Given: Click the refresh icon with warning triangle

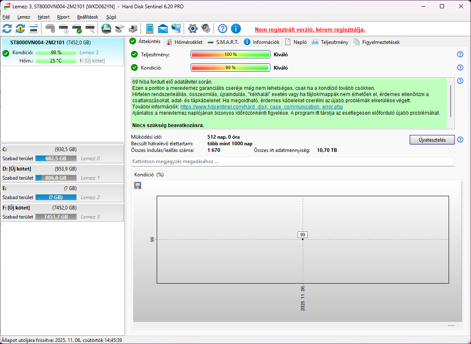Looking at the screenshot, I should [20, 29].
